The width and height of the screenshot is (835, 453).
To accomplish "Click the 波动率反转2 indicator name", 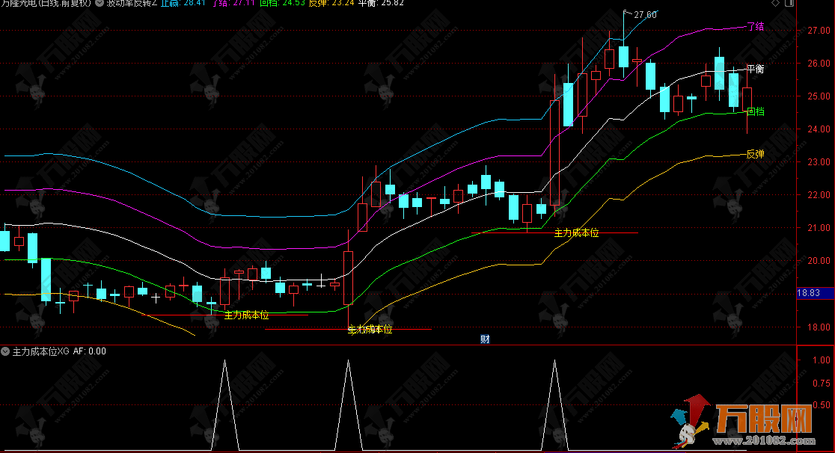I will pyautogui.click(x=132, y=3).
